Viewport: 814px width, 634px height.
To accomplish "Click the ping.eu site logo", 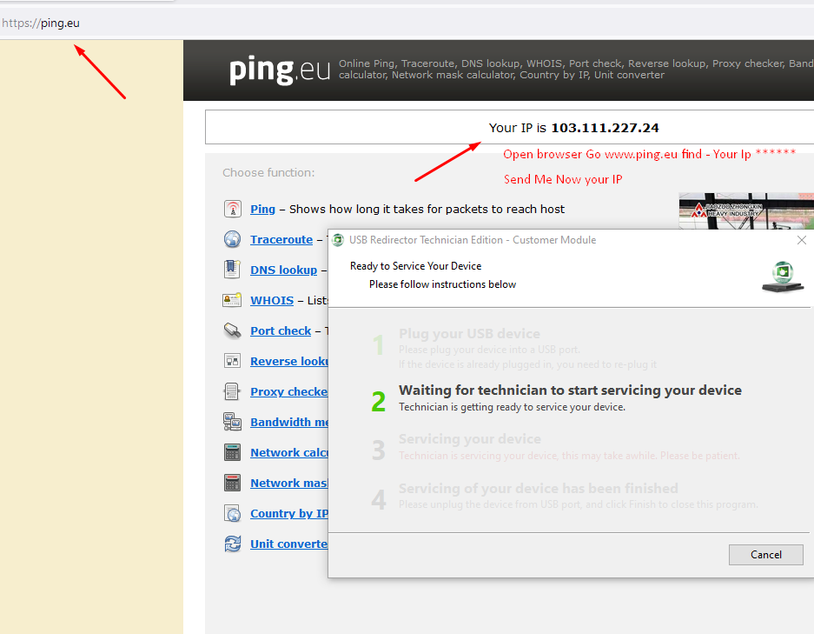I will [280, 70].
